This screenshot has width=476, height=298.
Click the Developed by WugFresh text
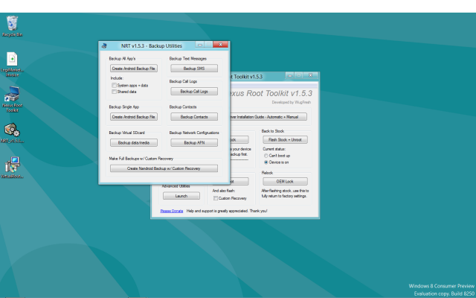[x=291, y=102]
